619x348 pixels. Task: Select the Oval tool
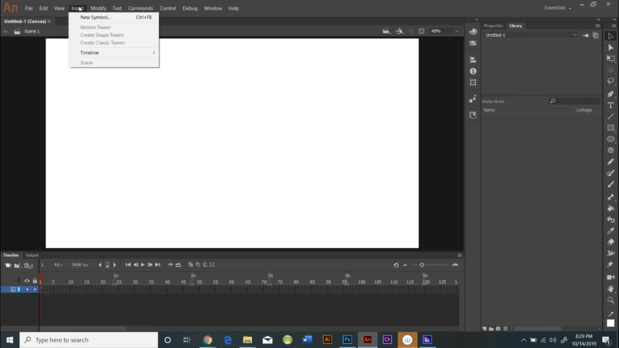(611, 139)
